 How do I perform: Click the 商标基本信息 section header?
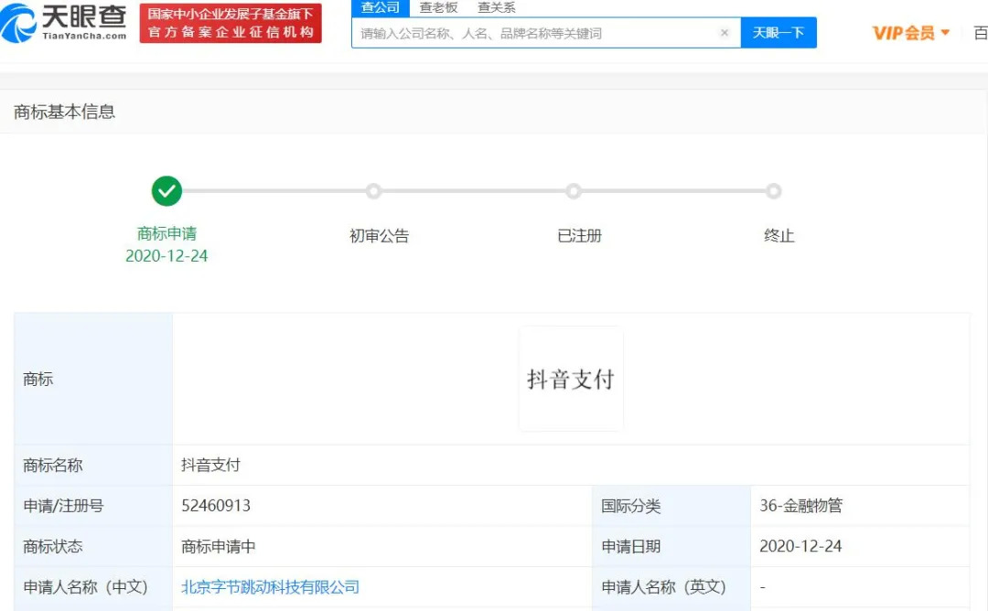pos(65,113)
